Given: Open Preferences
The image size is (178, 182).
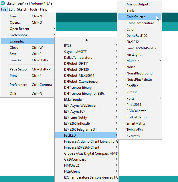Looking at the screenshot, I should (x=28, y=85).
